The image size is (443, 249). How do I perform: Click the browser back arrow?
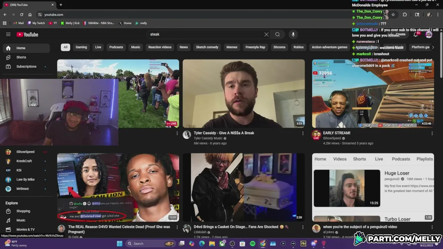click(5, 15)
